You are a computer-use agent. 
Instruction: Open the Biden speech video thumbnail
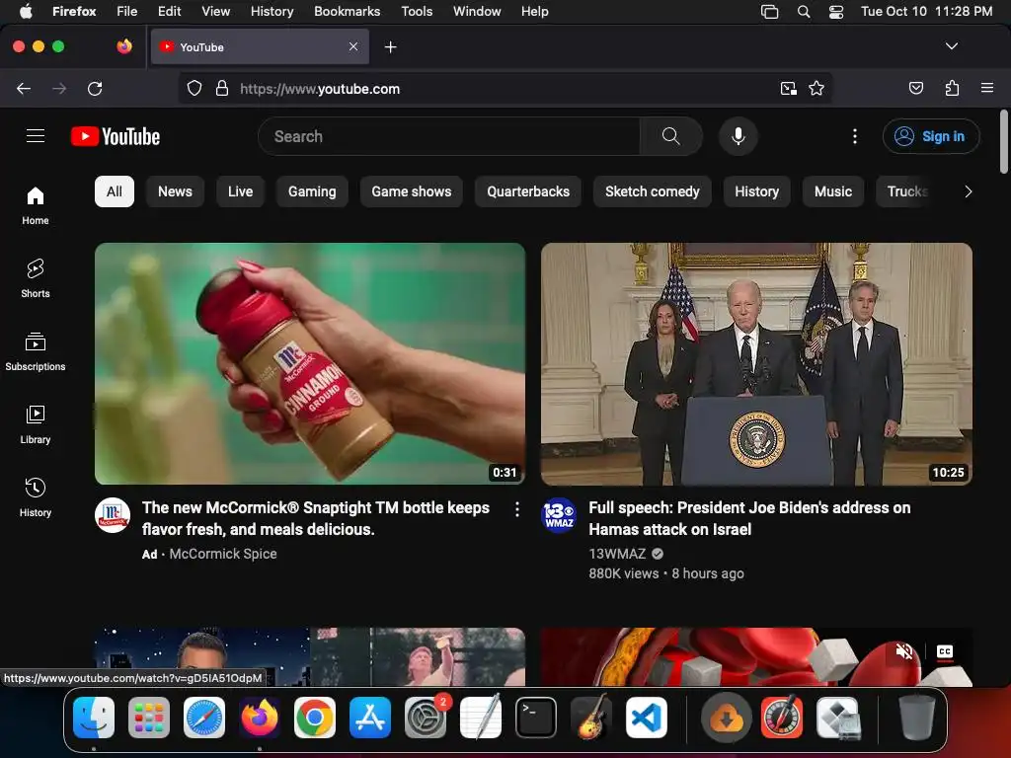pyautogui.click(x=756, y=363)
